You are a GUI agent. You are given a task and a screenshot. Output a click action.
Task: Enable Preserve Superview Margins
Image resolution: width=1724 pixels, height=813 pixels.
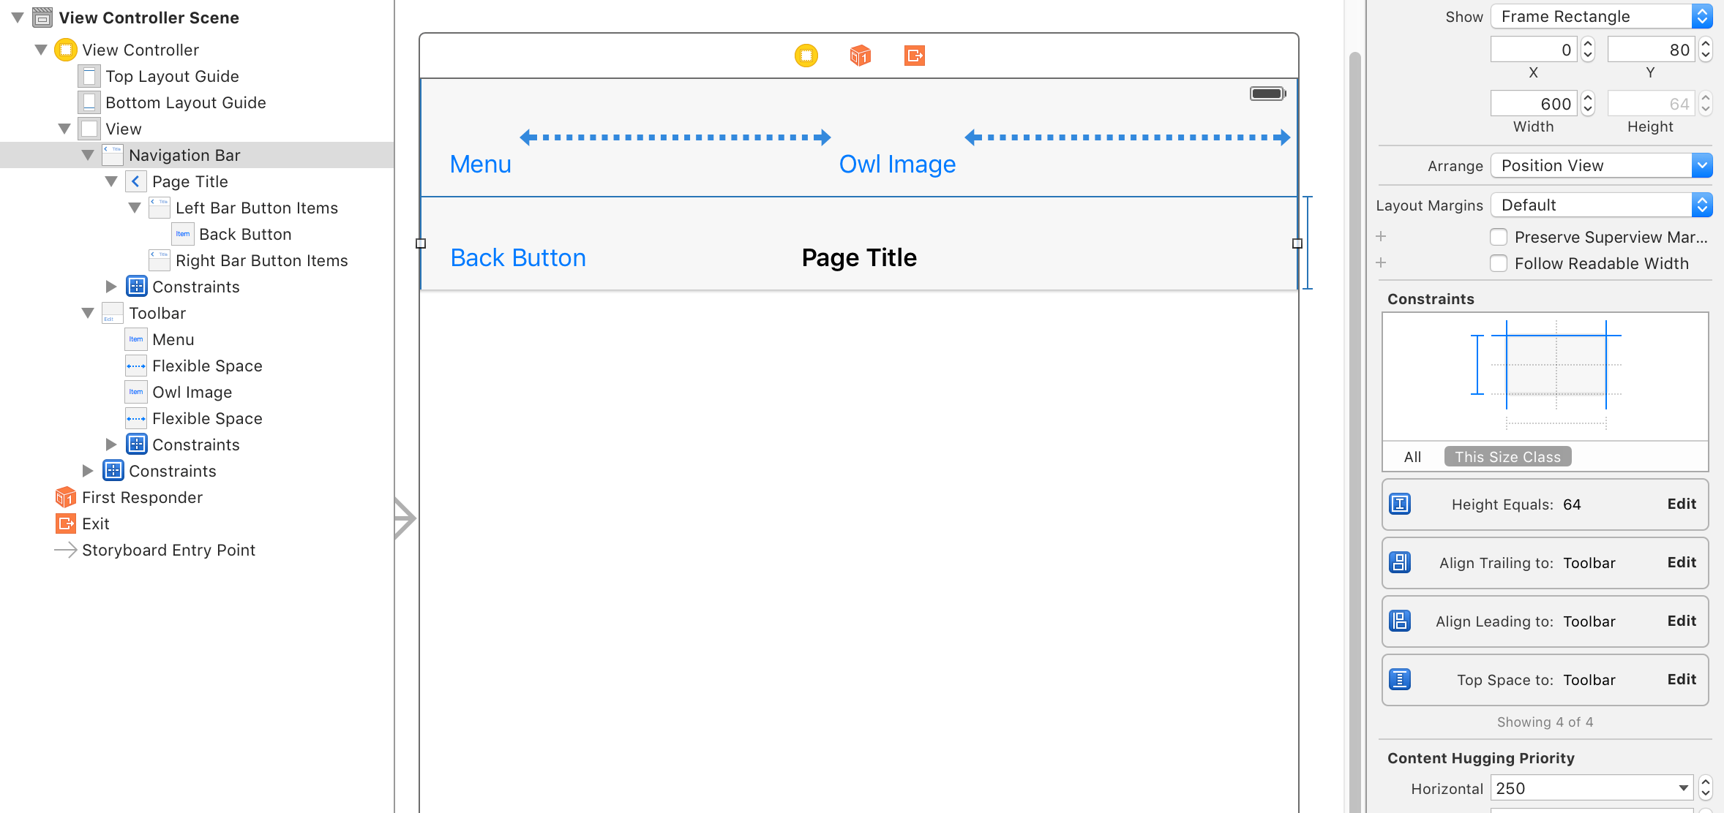(1499, 237)
